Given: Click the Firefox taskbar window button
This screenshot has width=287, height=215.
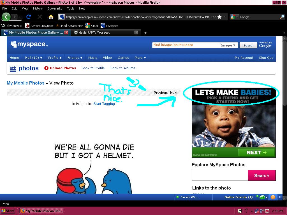Looking at the screenshot, I should 42,211.
